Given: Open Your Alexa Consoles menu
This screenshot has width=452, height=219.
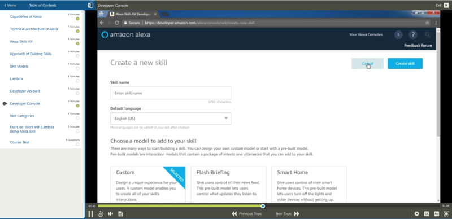Looking at the screenshot, I should pyautogui.click(x=366, y=34).
